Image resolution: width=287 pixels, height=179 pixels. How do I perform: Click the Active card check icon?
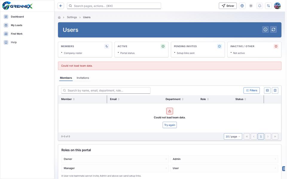pyautogui.click(x=163, y=47)
